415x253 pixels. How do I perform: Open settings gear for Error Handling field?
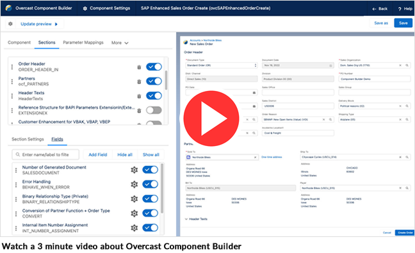click(x=134, y=184)
